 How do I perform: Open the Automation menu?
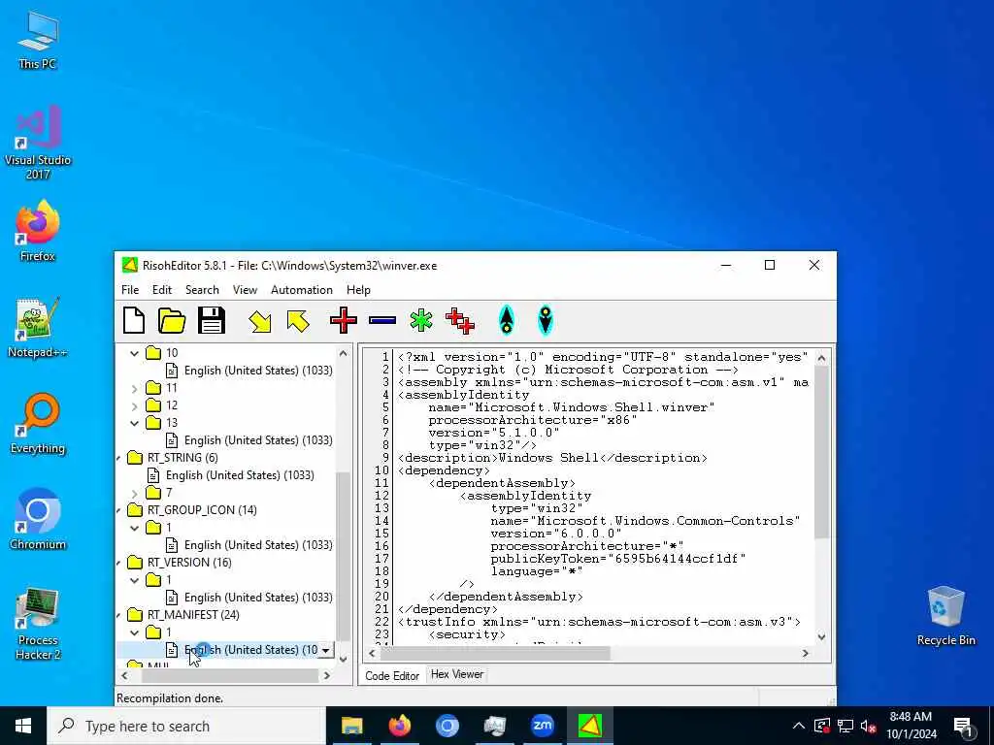pyautogui.click(x=302, y=289)
